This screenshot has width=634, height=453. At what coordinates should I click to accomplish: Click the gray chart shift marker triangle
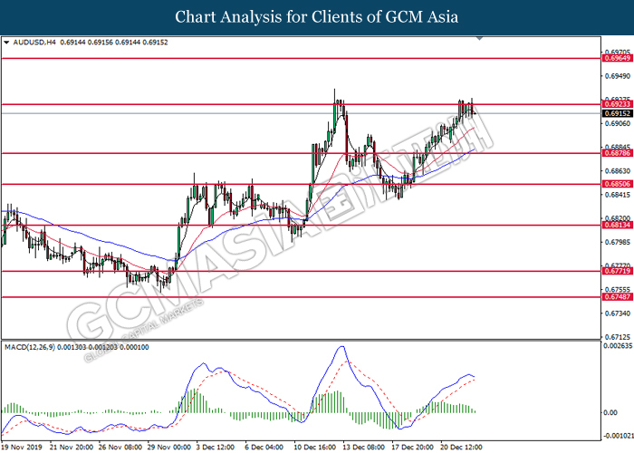pyautogui.click(x=479, y=38)
